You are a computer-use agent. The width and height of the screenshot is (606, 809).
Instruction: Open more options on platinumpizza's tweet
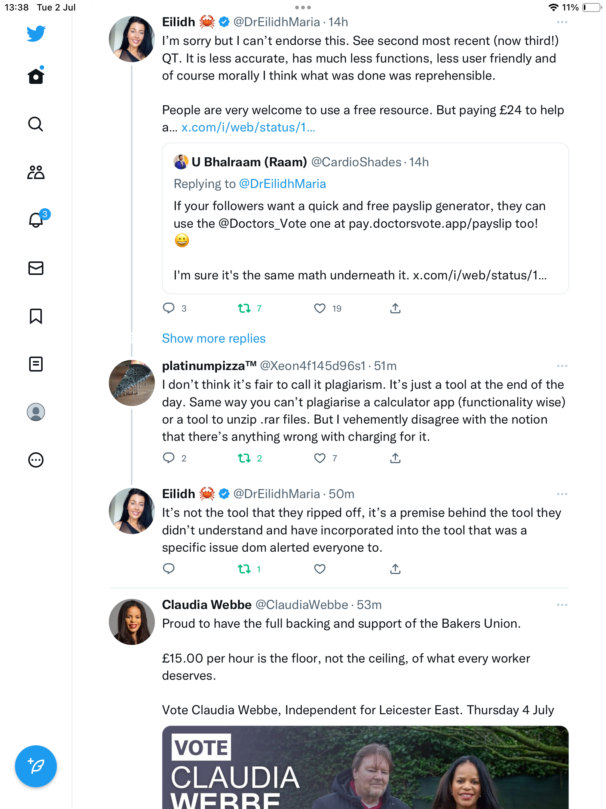click(x=562, y=366)
